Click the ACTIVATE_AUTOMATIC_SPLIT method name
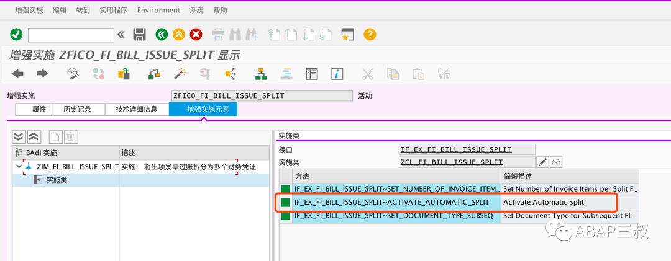 point(392,202)
